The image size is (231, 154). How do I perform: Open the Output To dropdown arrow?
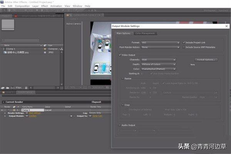click(90, 116)
